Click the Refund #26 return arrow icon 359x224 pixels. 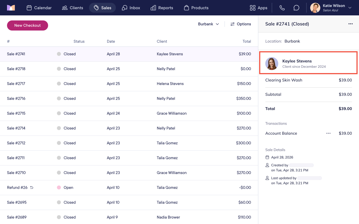point(32,188)
